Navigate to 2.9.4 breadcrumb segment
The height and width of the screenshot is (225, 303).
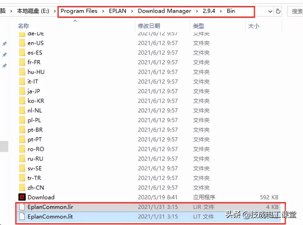[209, 11]
